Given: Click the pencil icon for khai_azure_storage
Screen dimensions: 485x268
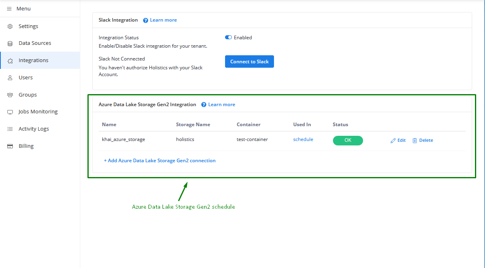Looking at the screenshot, I should 393,141.
